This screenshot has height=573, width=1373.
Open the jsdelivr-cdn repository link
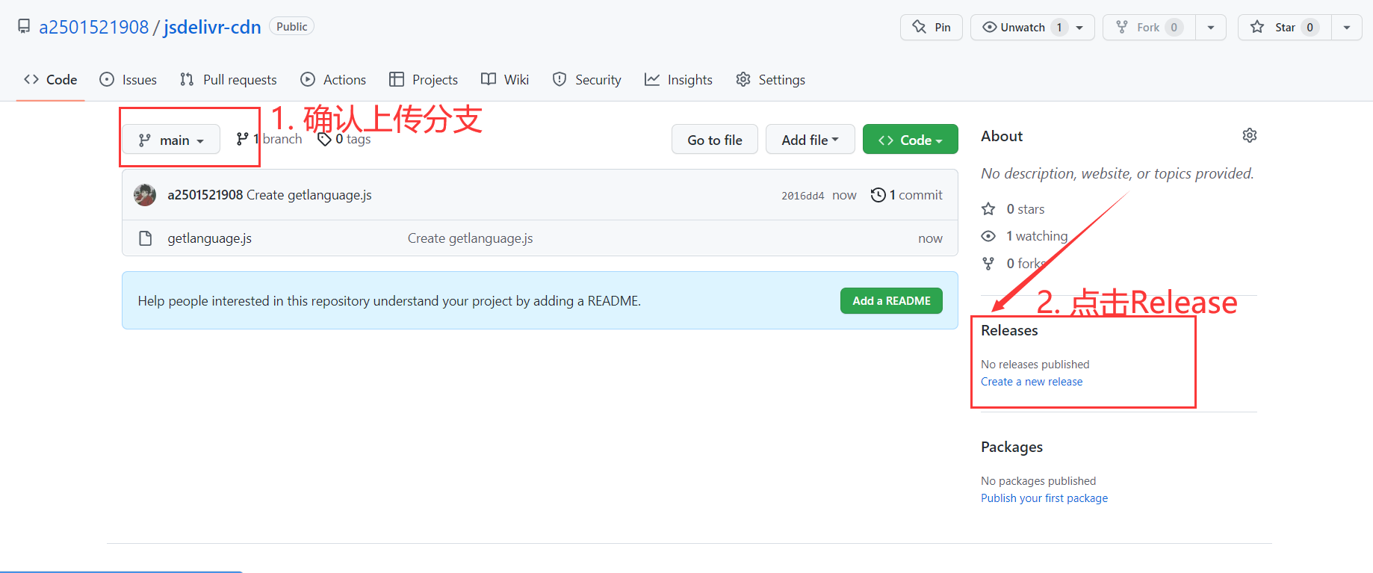click(212, 27)
